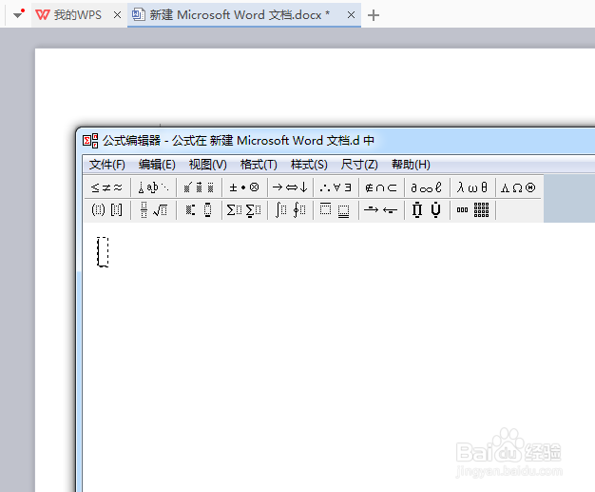The width and height of the screenshot is (595, 492).
Task: Open relational symbols palette (≤≠≈)
Action: coord(107,187)
